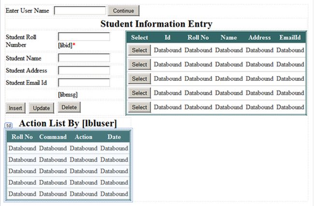Select the [lbid] label
The image size is (314, 206).
(65, 45)
